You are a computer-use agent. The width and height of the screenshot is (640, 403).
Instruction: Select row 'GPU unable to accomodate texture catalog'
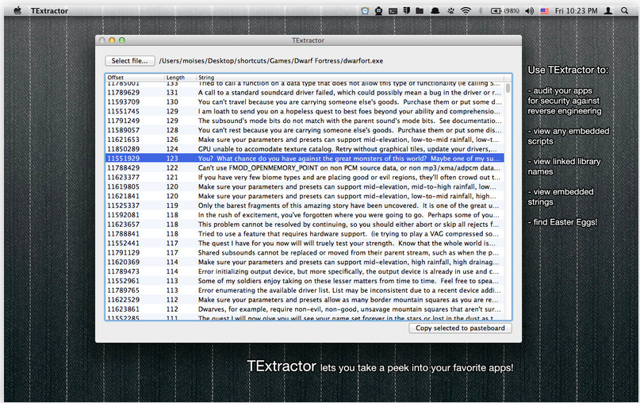click(305, 149)
